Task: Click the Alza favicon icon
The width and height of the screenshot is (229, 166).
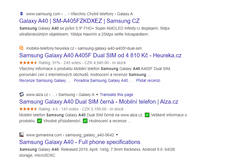Action: click(x=21, y=95)
